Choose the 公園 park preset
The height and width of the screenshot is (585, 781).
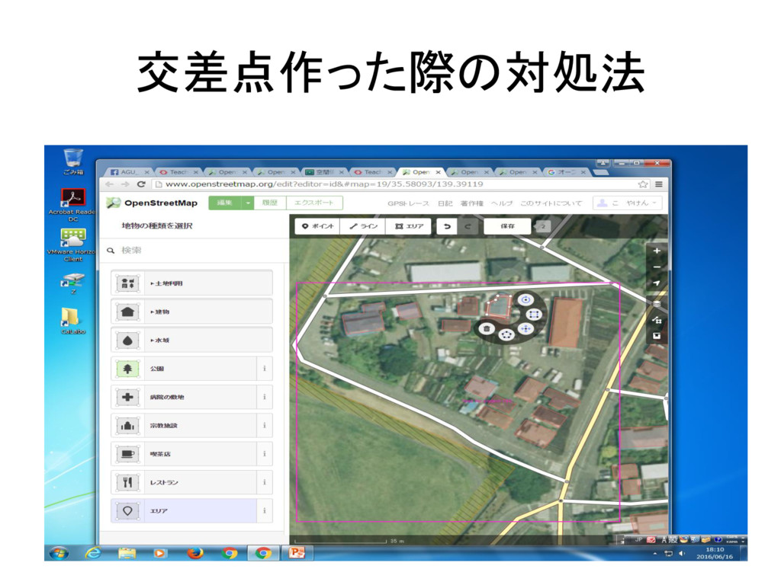coord(184,369)
